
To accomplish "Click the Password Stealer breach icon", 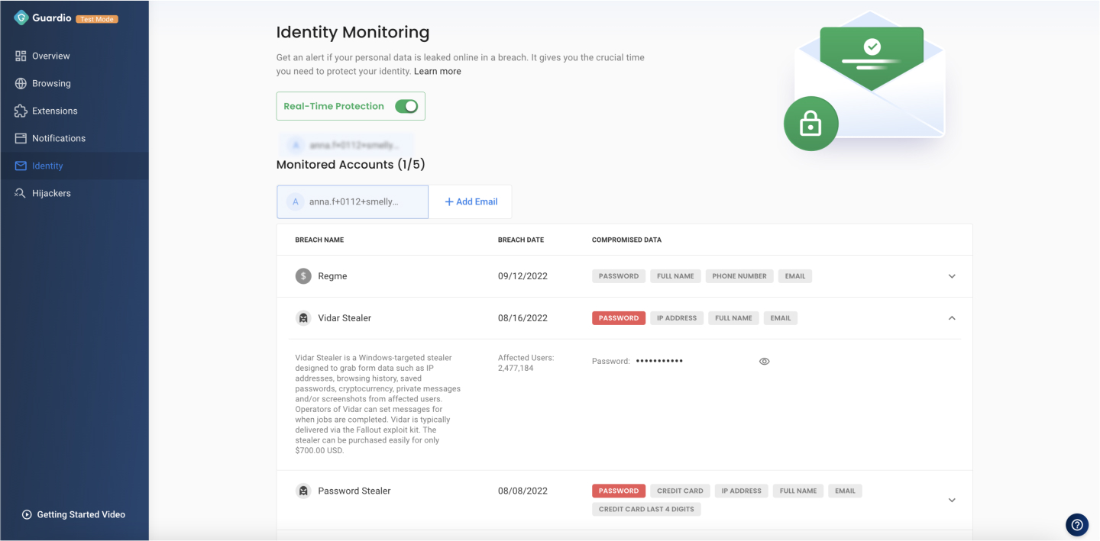I will click(303, 491).
